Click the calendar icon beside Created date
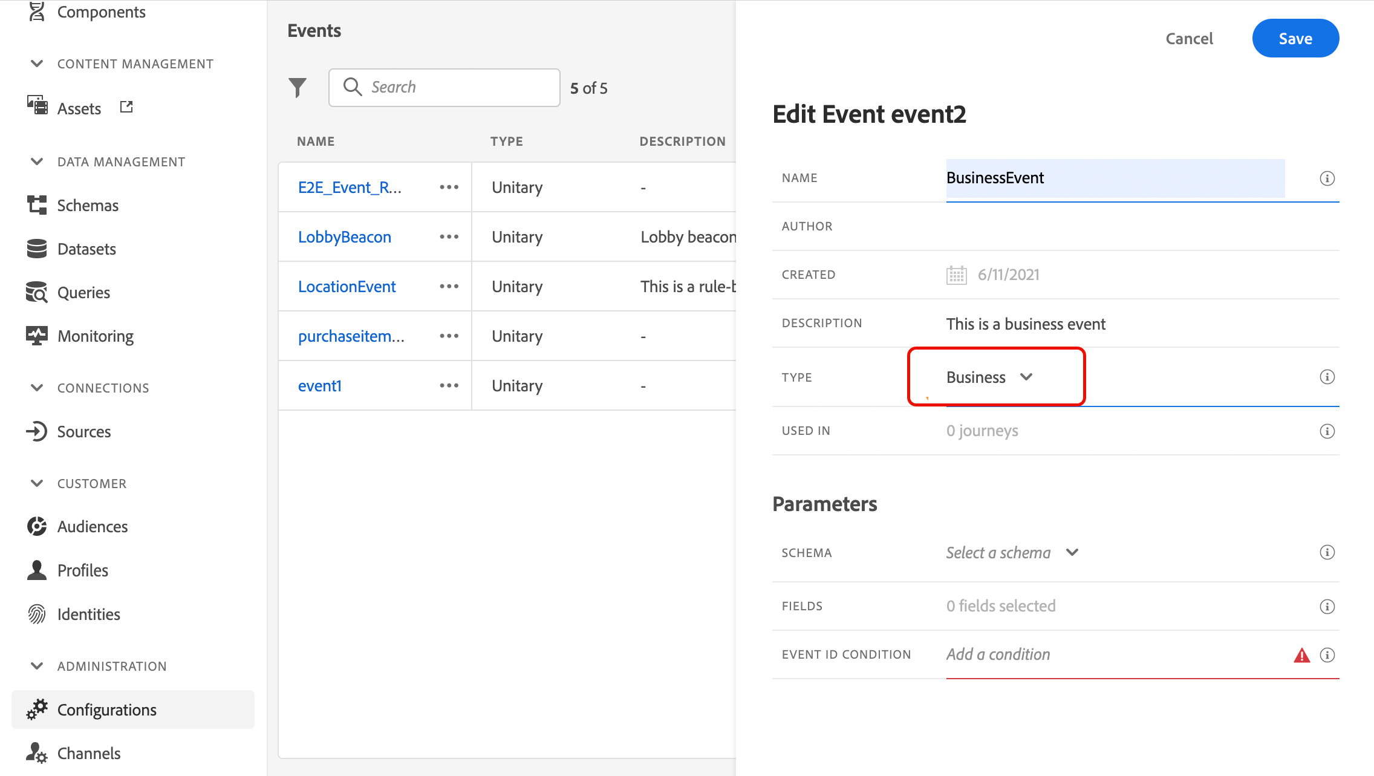Viewport: 1374px width, 776px height. click(x=956, y=275)
